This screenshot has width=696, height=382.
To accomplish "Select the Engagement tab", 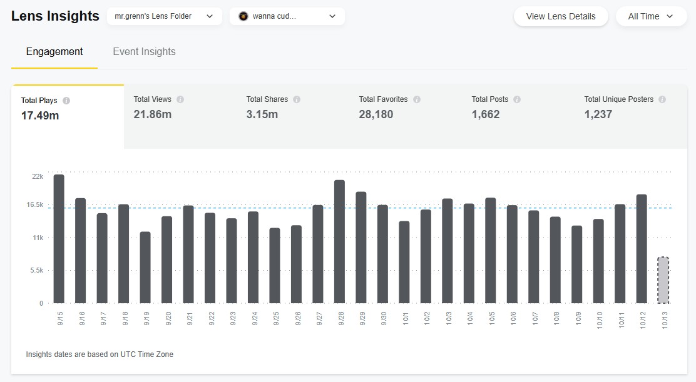I will click(x=54, y=52).
